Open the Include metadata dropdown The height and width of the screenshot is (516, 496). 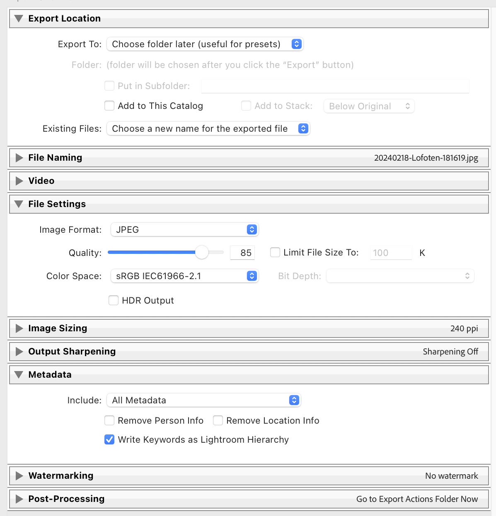pyautogui.click(x=203, y=400)
